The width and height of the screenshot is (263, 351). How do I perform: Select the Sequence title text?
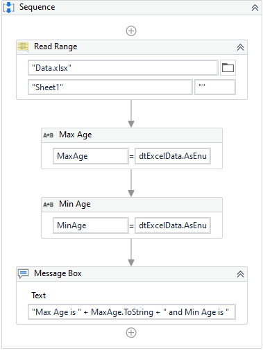click(37, 7)
